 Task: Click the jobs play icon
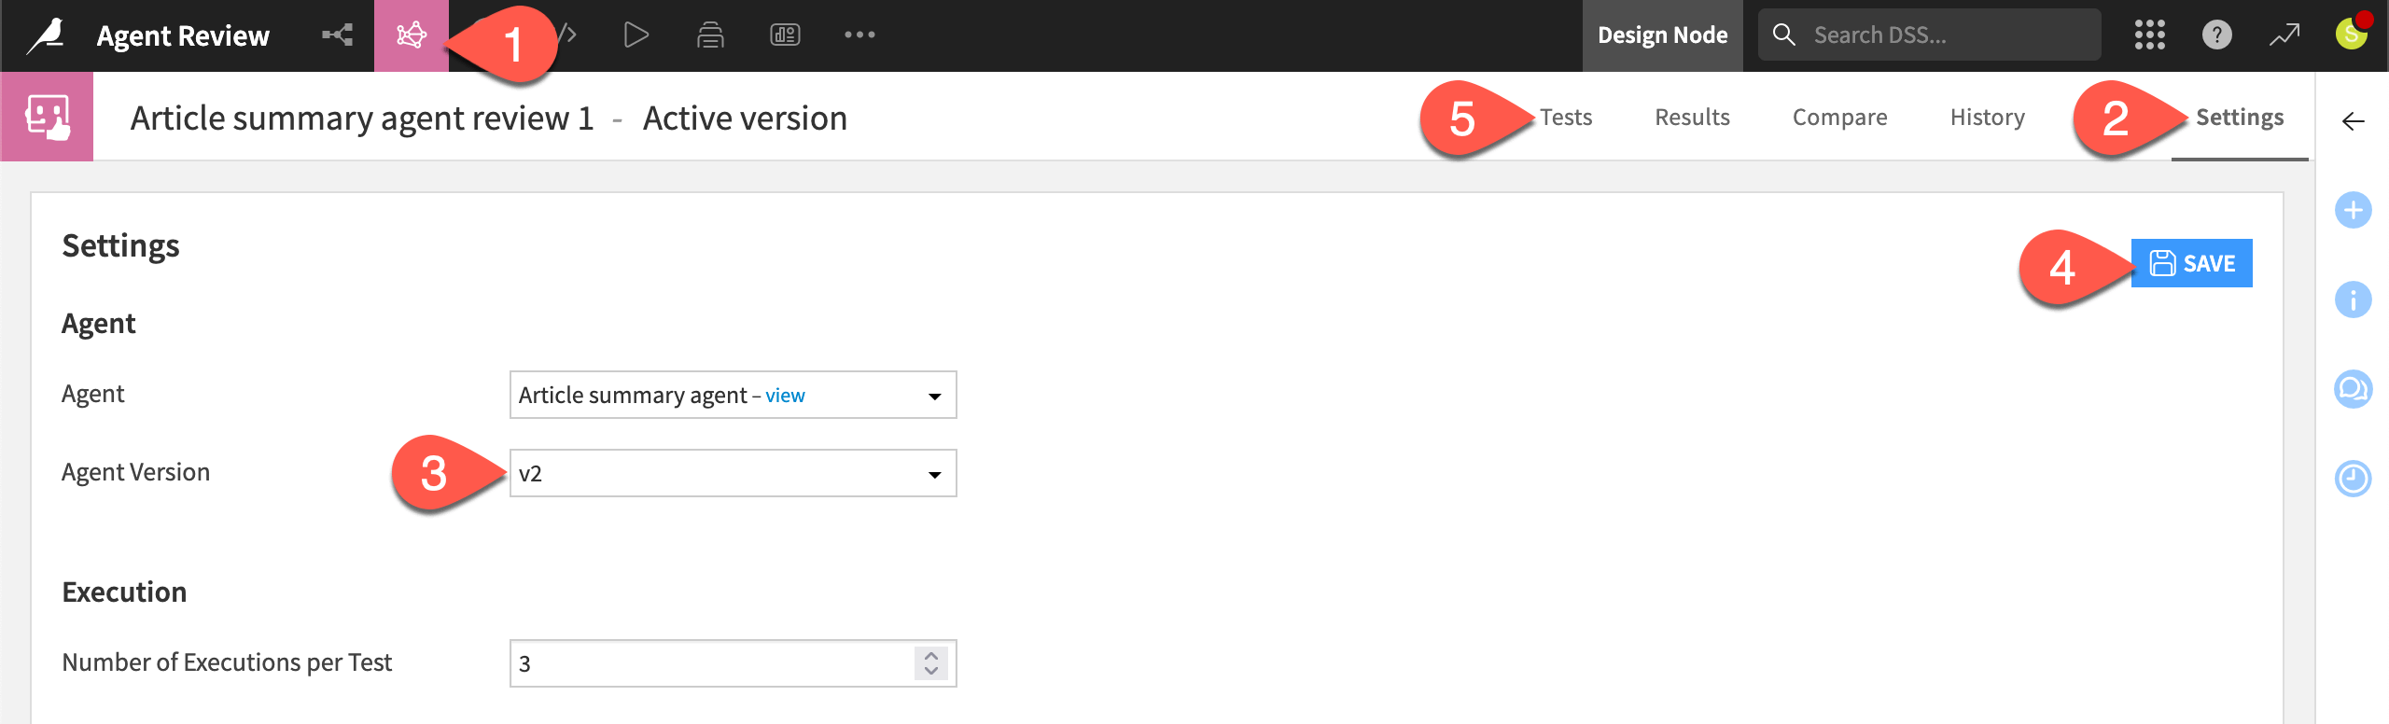636,35
